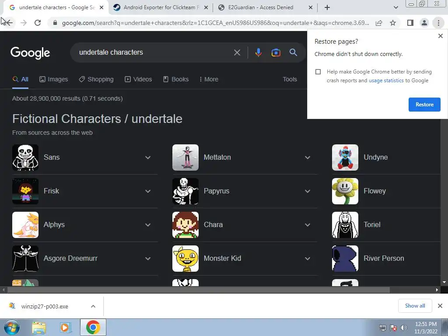Click the share page icon in address bar

point(379,23)
